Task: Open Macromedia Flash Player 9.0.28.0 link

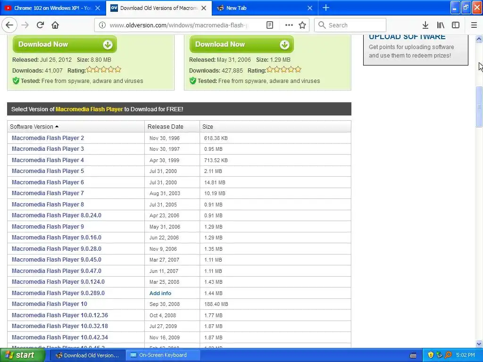Action: pos(57,249)
